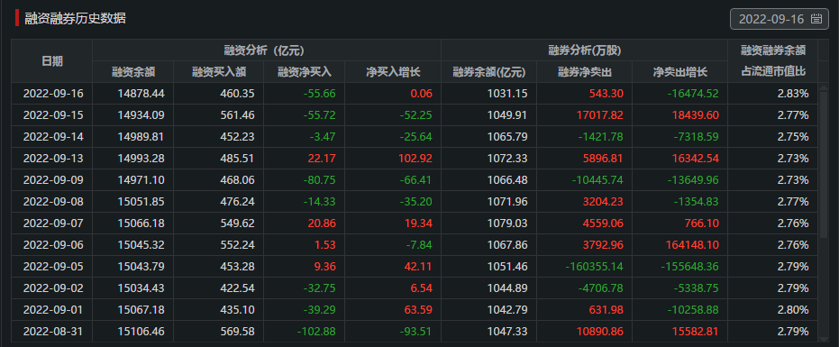Image resolution: width=839 pixels, height=347 pixels.
Task: Click the 净买入增长 column header
Action: 393,72
